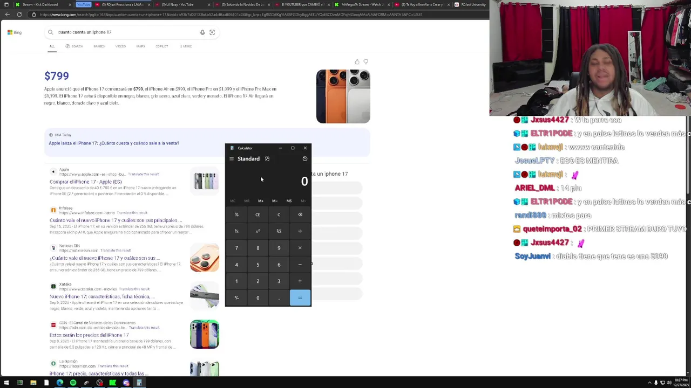Viewport: 691px width, 388px height.
Task: Click the thumbs up feedback icon
Action: (x=357, y=62)
